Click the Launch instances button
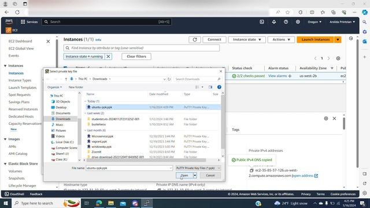 tap(315, 40)
